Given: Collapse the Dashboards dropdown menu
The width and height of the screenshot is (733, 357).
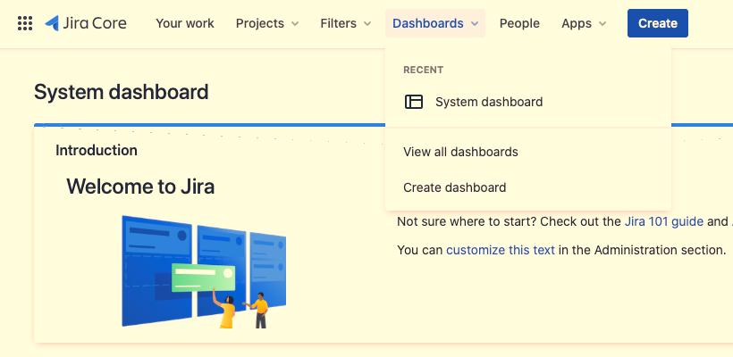Looking at the screenshot, I should (435, 23).
